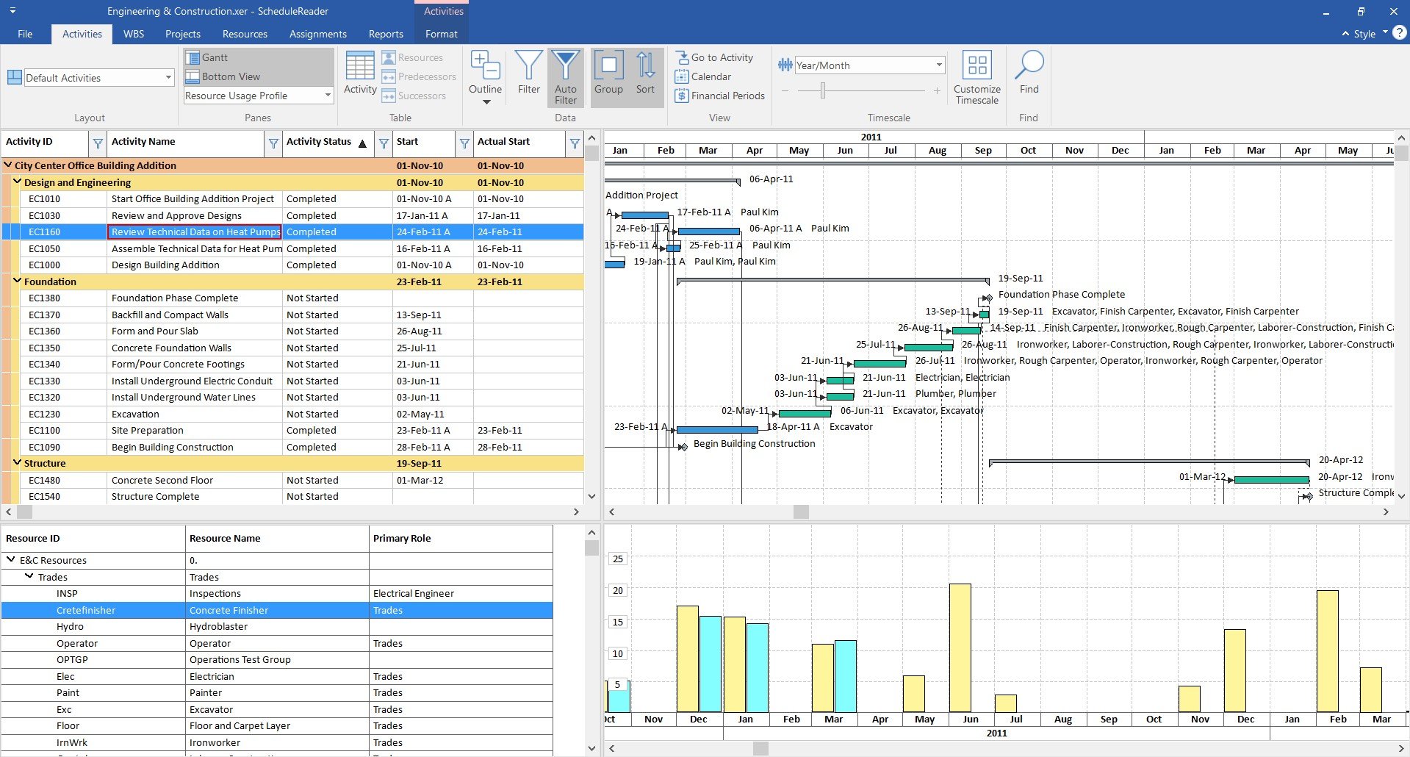This screenshot has width=1410, height=757.
Task: Open the Calendar view
Action: coord(703,76)
